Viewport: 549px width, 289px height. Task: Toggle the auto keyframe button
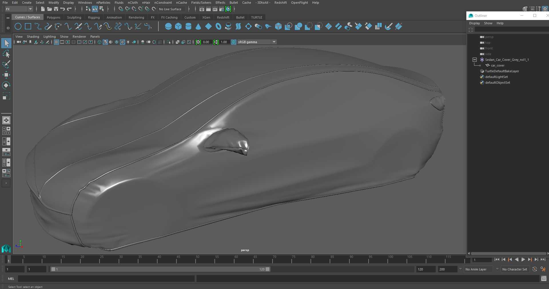pyautogui.click(x=535, y=269)
